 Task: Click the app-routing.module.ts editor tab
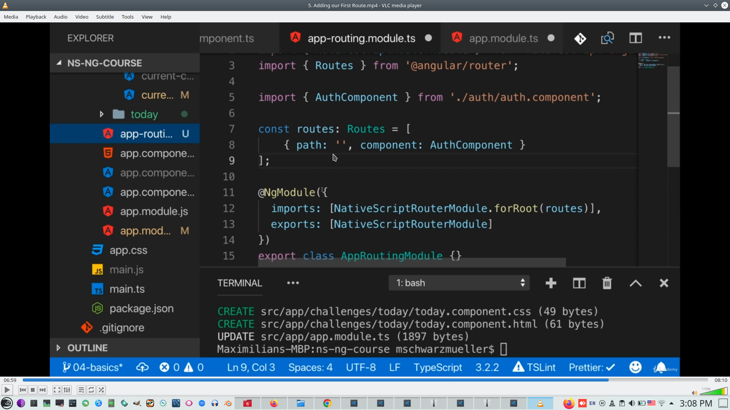[x=361, y=38]
